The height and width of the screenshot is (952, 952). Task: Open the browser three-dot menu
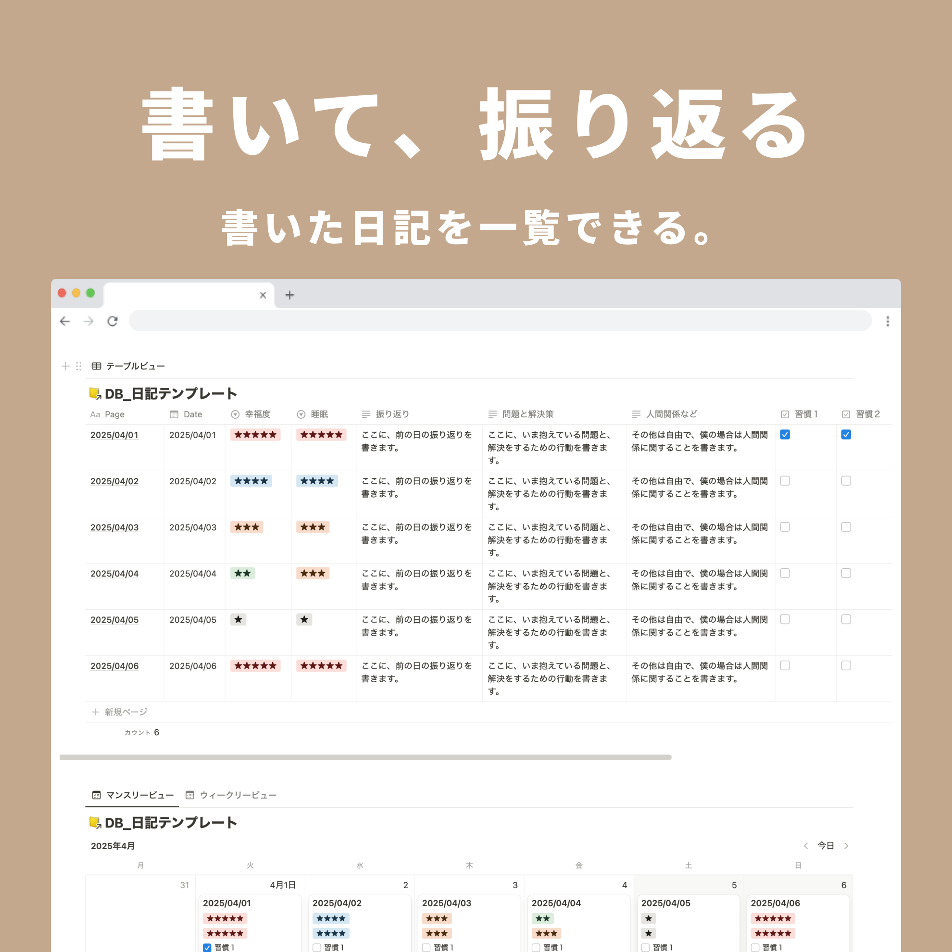pyautogui.click(x=888, y=321)
